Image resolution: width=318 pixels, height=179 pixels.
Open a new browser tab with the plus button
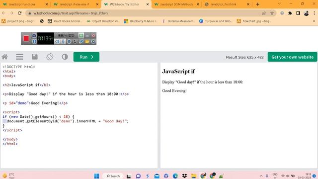click(258, 4)
